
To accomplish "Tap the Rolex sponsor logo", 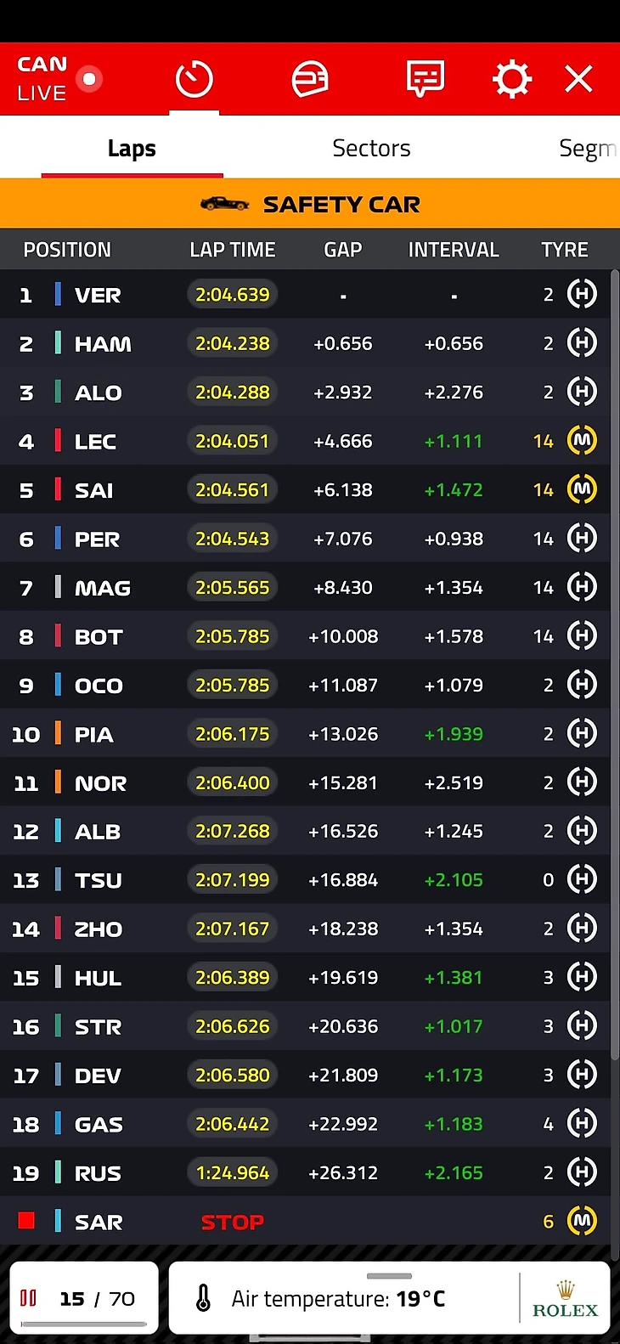I will tap(566, 1300).
